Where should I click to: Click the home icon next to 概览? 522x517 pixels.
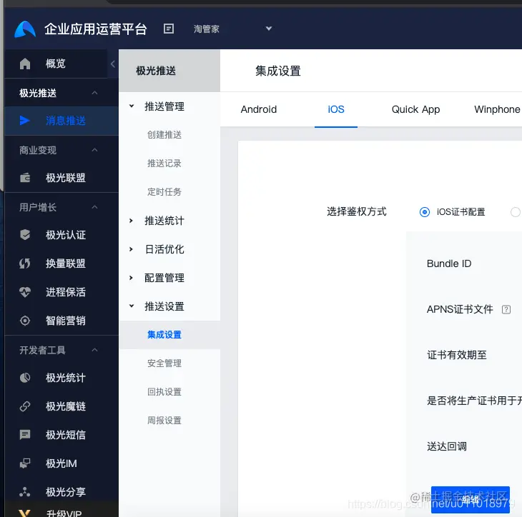pyautogui.click(x=25, y=64)
